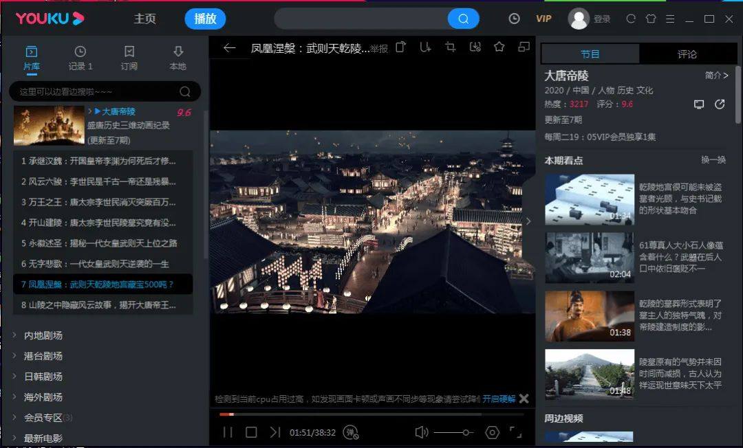Open playback settings with the gear icon

click(x=492, y=432)
